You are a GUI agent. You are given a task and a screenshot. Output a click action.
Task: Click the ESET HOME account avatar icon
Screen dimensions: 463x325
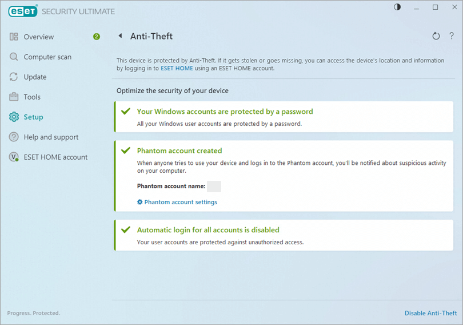(14, 157)
